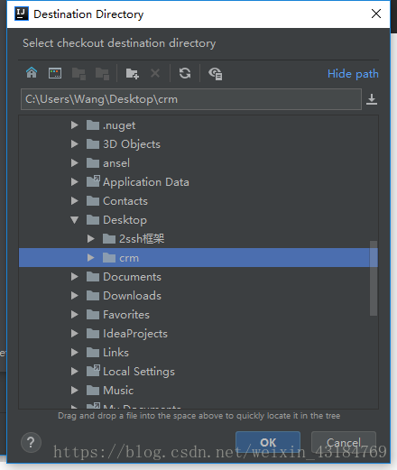This screenshot has height=470, width=397.
Task: Confirm with the OK button
Action: coord(268,442)
